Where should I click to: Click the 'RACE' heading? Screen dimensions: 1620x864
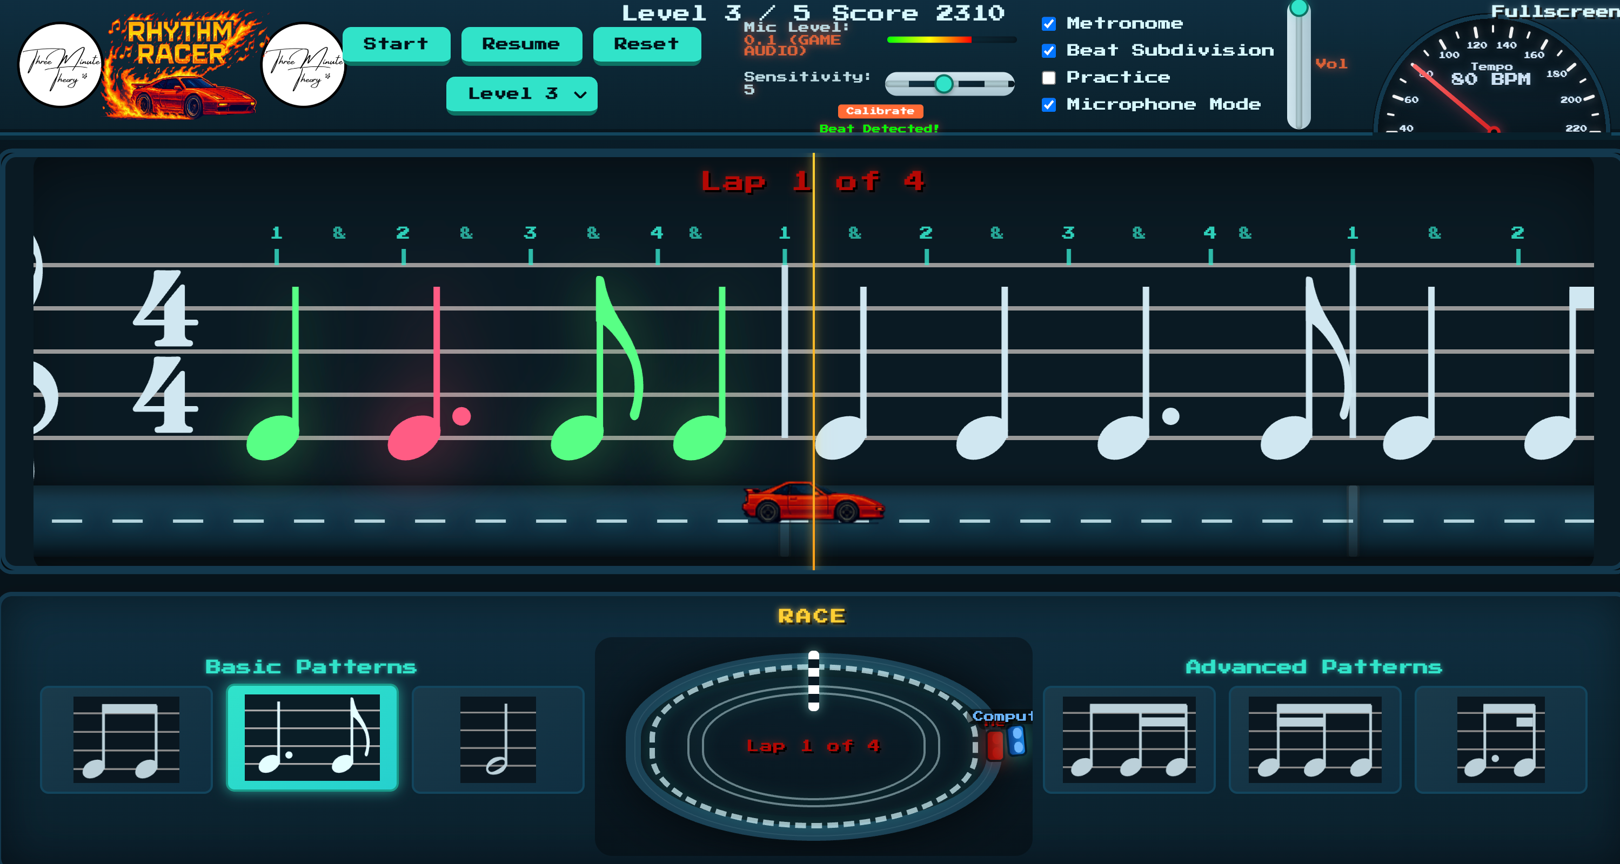[812, 616]
